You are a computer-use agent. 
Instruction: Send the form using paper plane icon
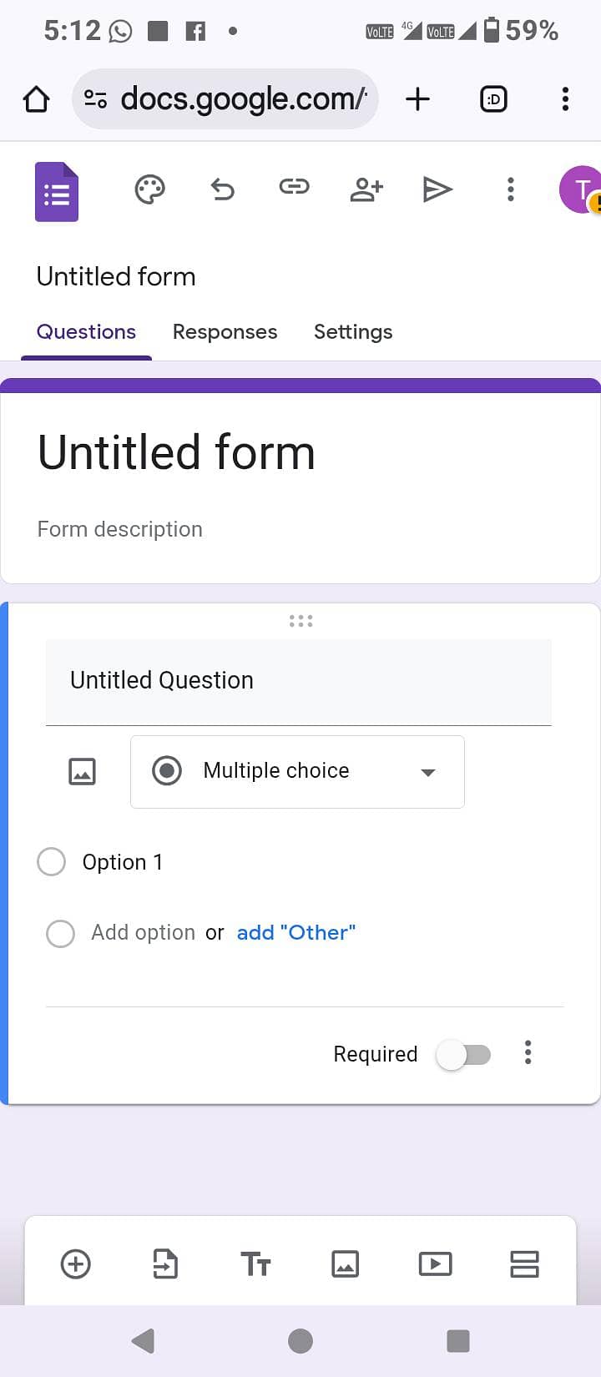point(437,189)
